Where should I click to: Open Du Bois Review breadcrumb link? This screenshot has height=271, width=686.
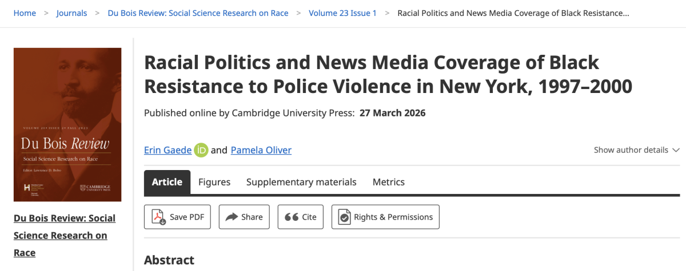198,13
